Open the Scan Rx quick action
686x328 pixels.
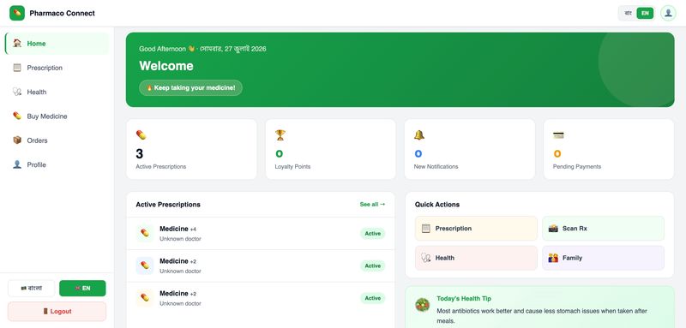click(604, 229)
